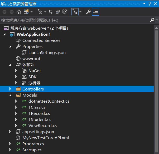Focus the solution explorer search box
Image resolution: width=159 pixels, height=154 pixels.
pos(75,20)
